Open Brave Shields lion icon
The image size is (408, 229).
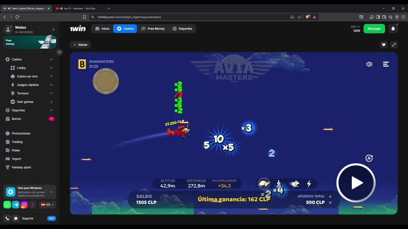click(307, 17)
